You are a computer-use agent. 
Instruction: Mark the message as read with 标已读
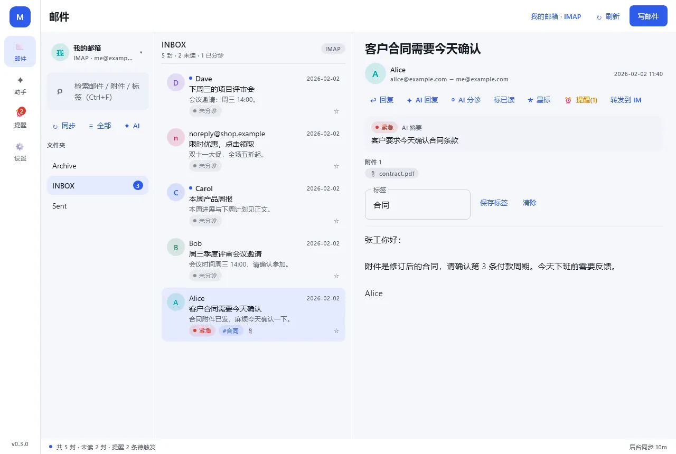[x=504, y=100]
